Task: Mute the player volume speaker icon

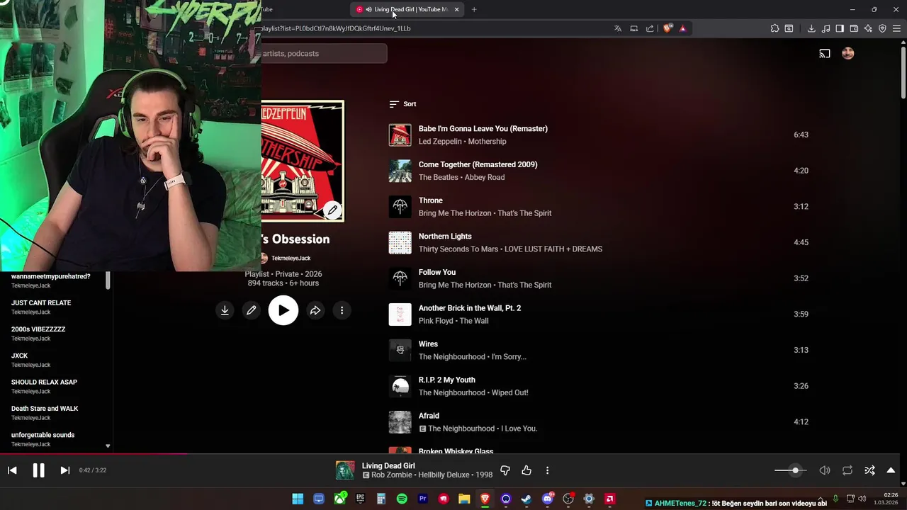Action: (825, 470)
